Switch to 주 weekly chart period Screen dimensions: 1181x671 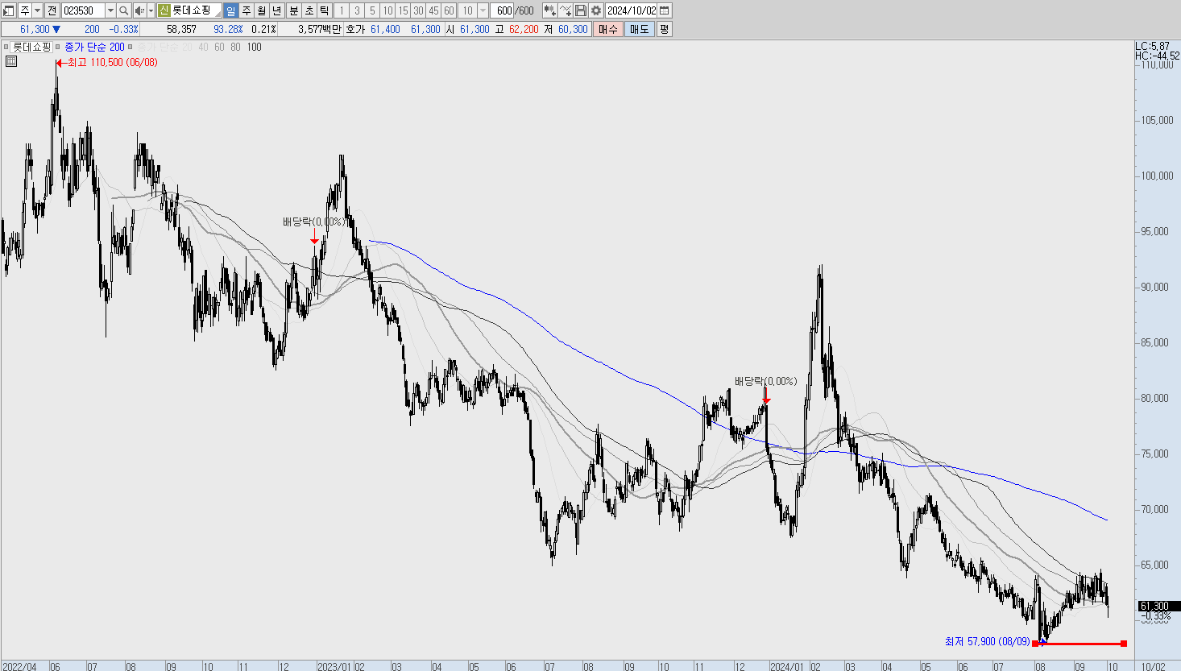[x=247, y=10]
